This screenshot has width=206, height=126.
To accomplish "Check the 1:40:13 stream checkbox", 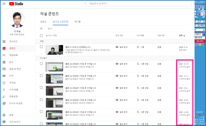I will point(41,112).
